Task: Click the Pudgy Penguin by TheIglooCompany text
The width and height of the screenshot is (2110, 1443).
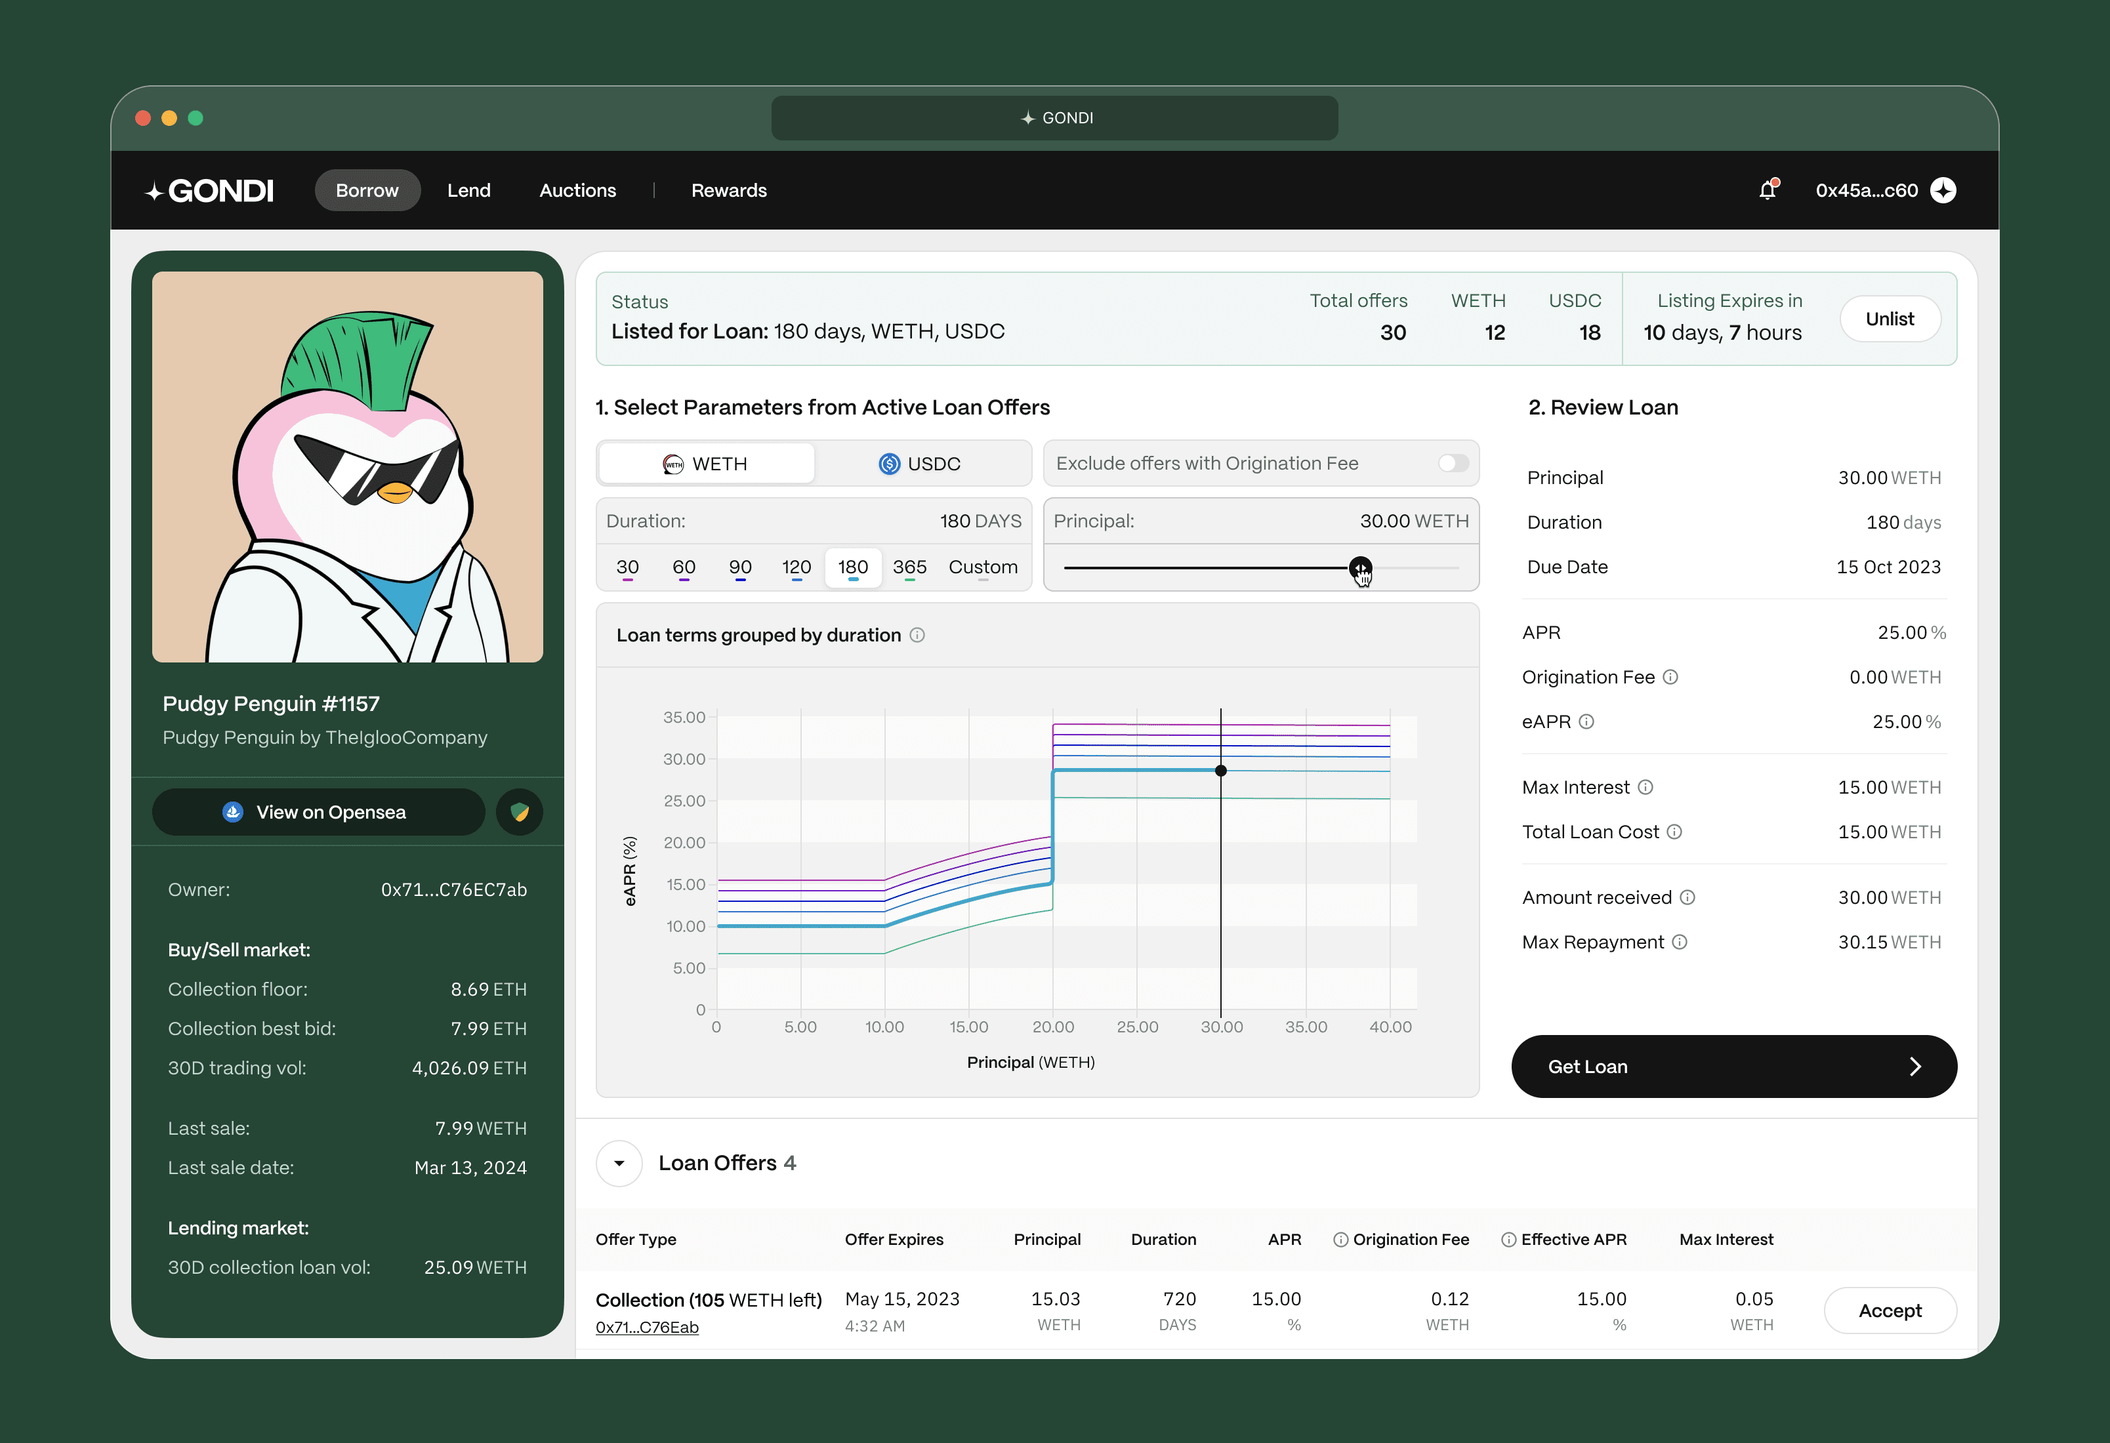Action: (x=325, y=737)
